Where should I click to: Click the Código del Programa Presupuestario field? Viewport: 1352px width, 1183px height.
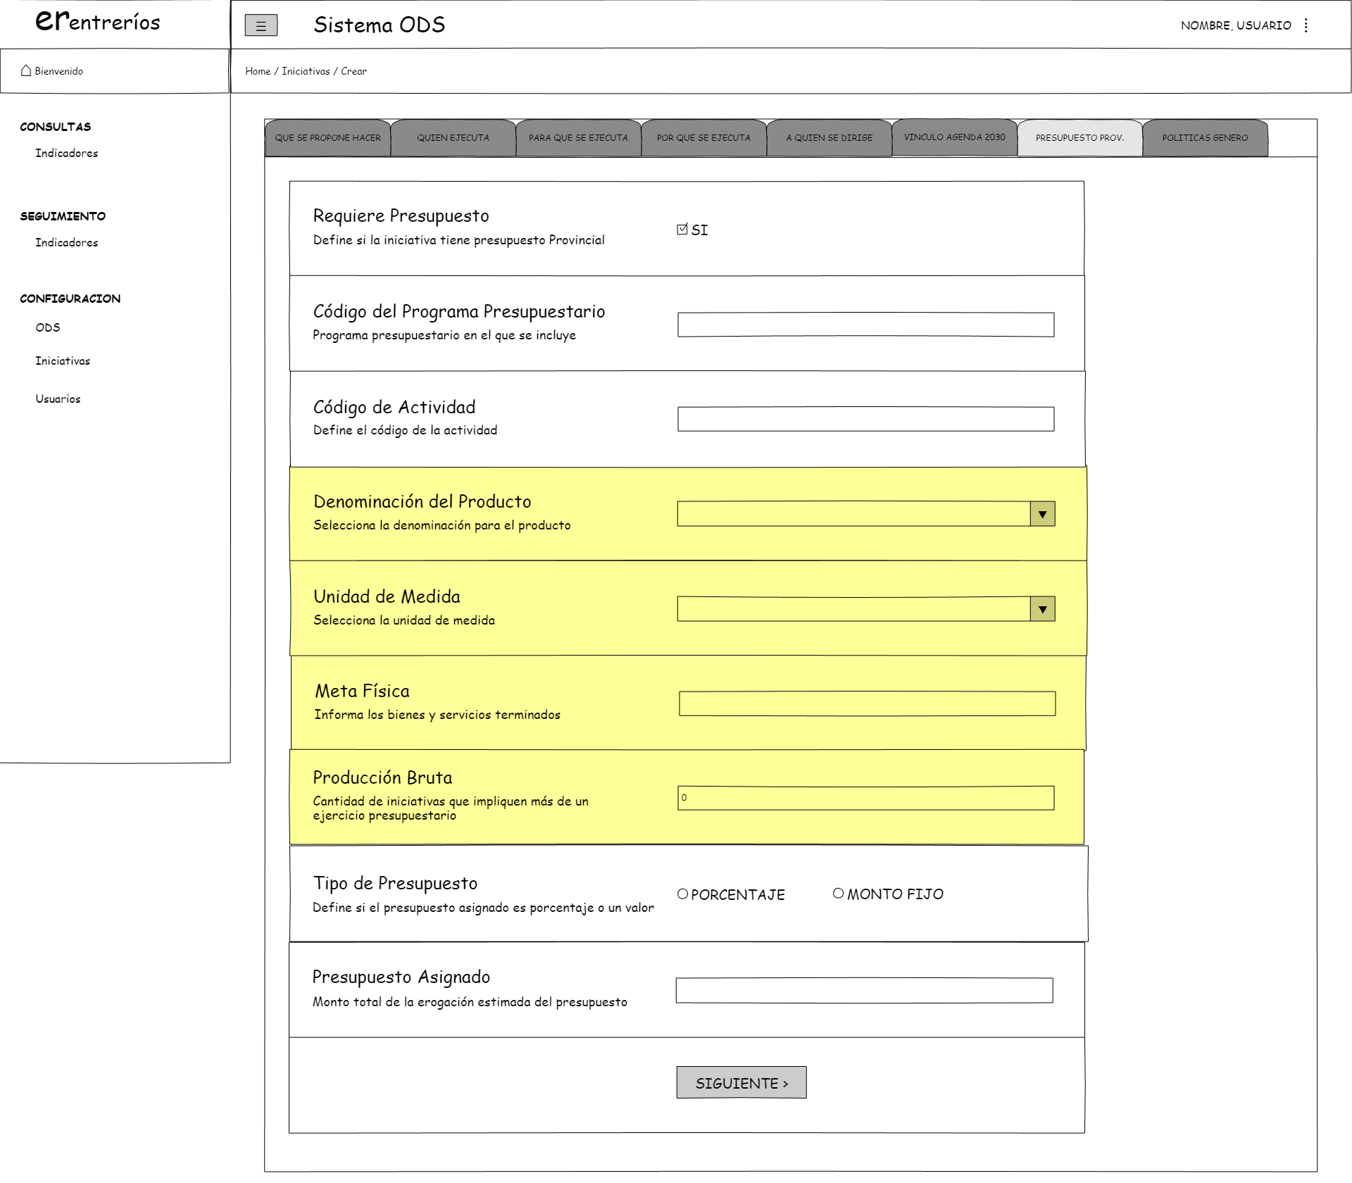[x=865, y=325]
